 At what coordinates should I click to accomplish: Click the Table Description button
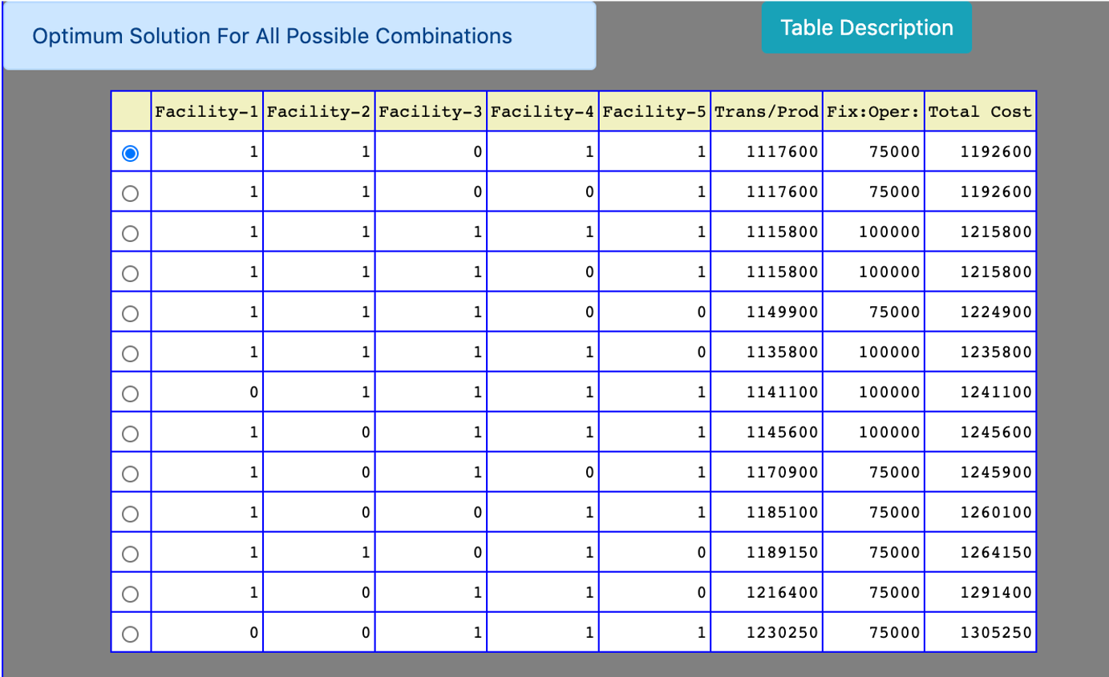tap(866, 28)
